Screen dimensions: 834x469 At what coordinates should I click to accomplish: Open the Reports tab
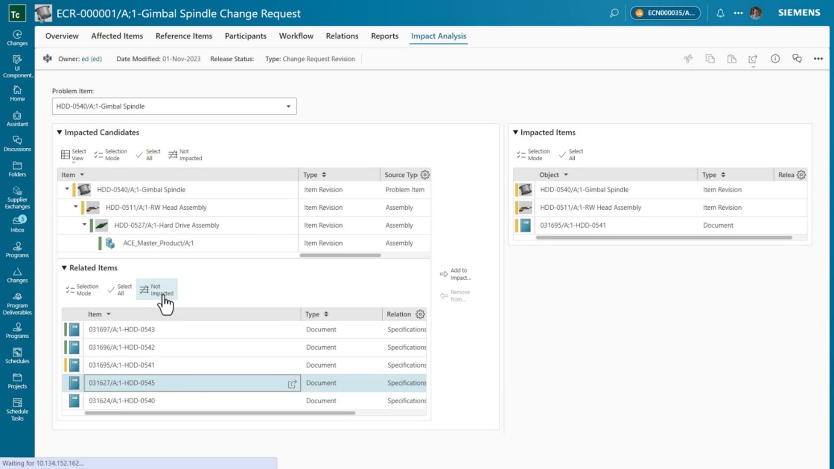[x=384, y=36]
